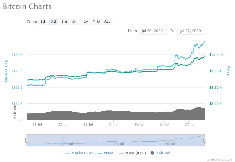The width and height of the screenshot is (235, 162).
Task: Switch zoom to 1m
Action: click(x=64, y=22)
